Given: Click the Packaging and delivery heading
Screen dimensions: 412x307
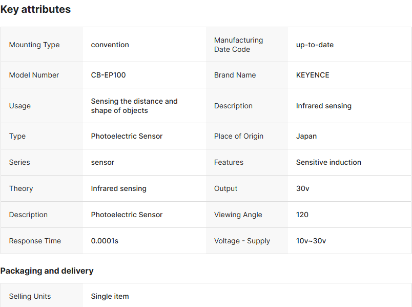Looking at the screenshot, I should pyautogui.click(x=47, y=271).
